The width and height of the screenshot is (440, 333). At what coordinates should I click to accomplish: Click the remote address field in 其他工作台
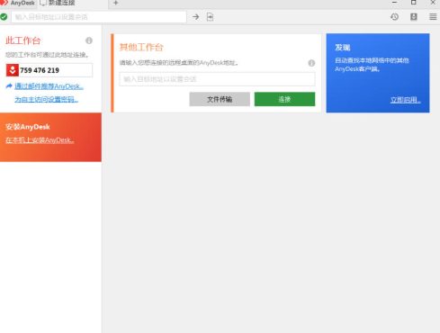tap(217, 79)
